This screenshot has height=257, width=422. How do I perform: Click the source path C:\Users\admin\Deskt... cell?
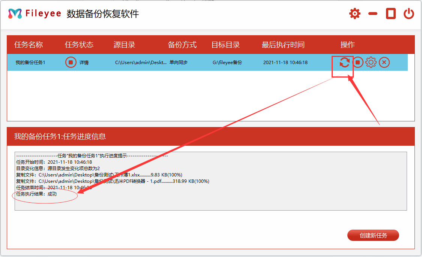(141, 63)
